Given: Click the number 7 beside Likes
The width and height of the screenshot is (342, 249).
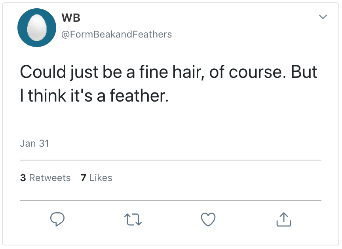Looking at the screenshot, I should pyautogui.click(x=83, y=178).
